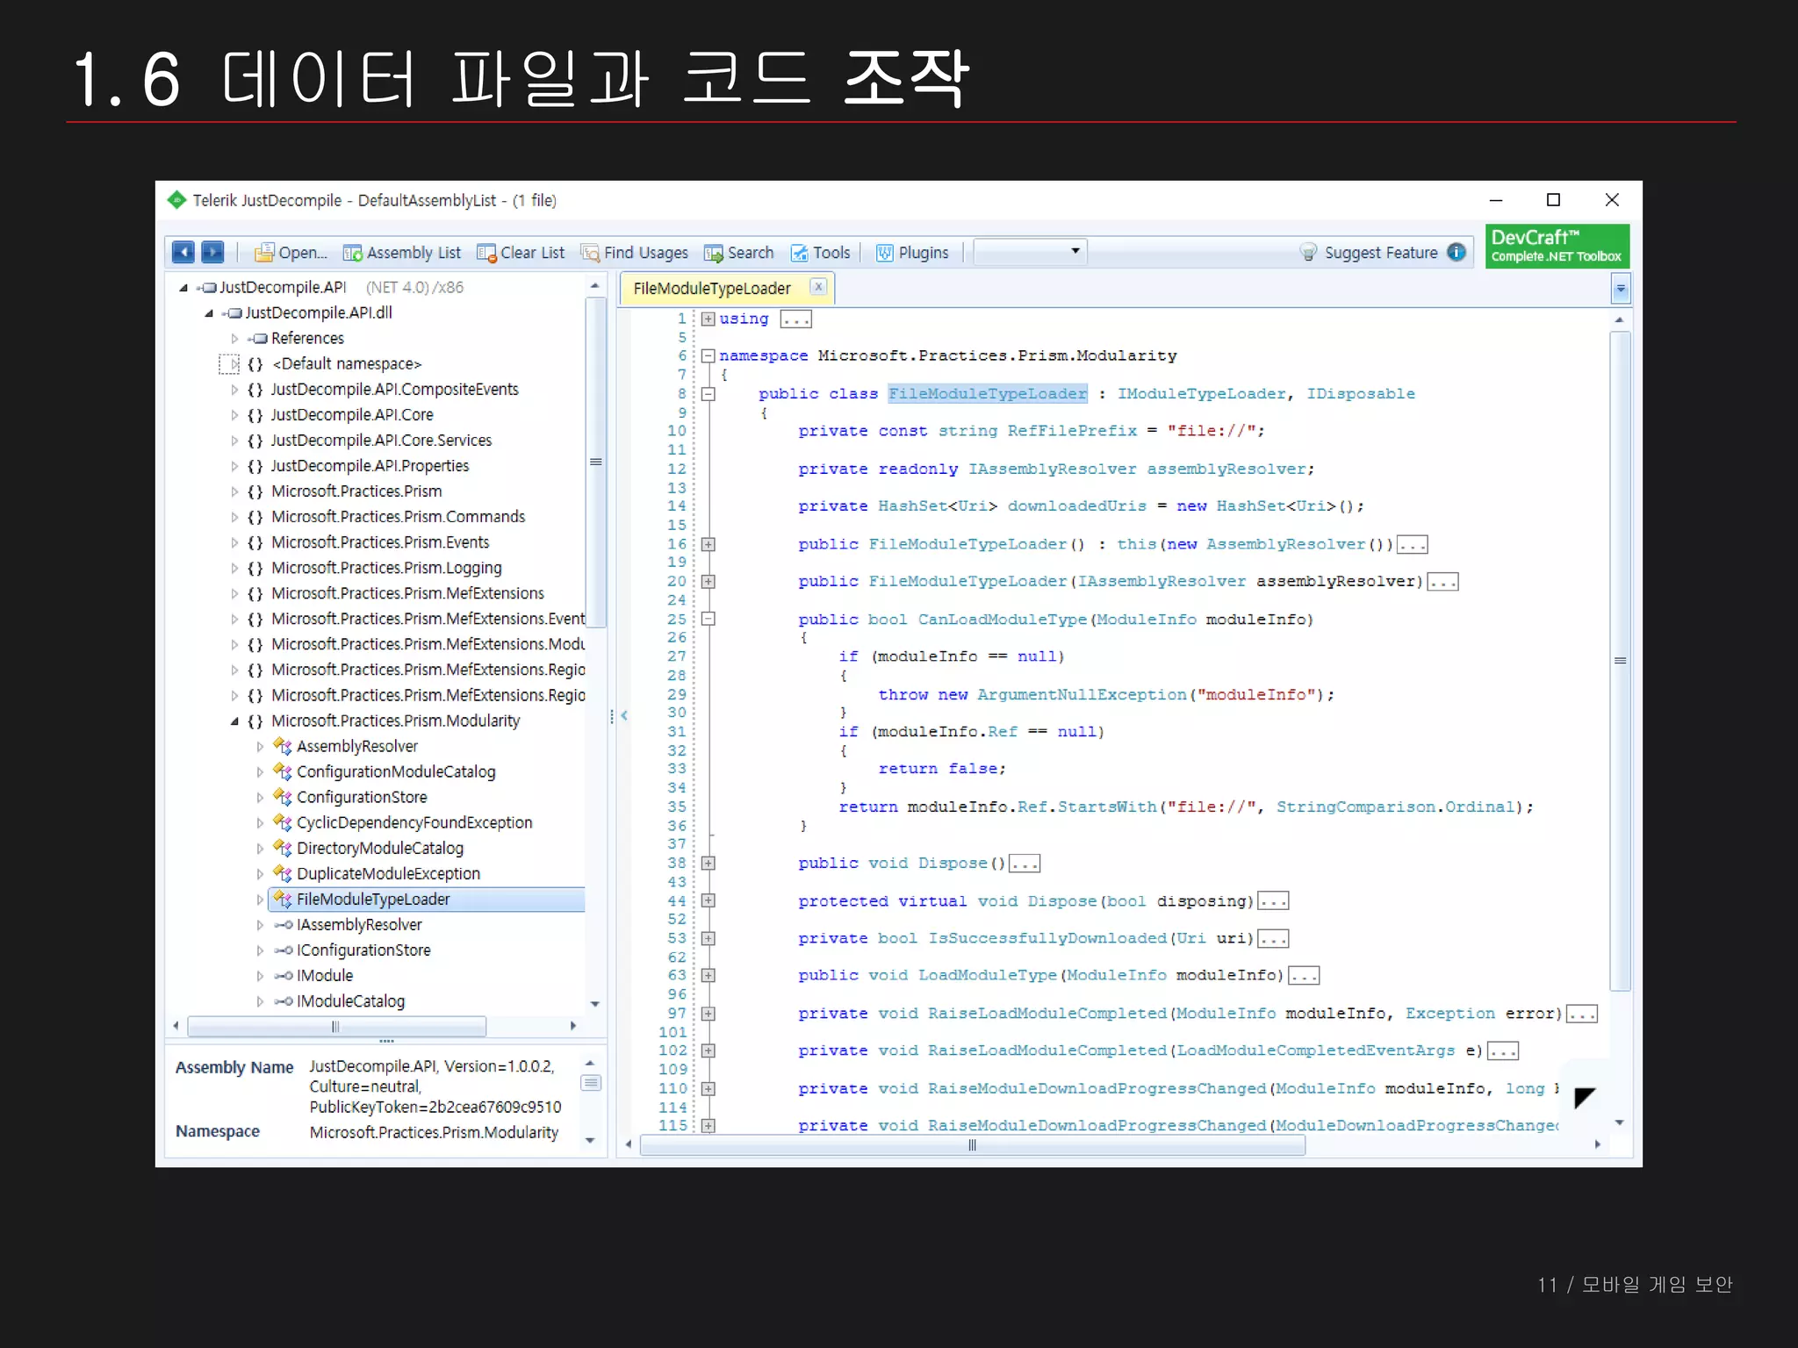1798x1348 pixels.
Task: Collapse the CanLoadModuleType method on line 25
Action: point(708,619)
